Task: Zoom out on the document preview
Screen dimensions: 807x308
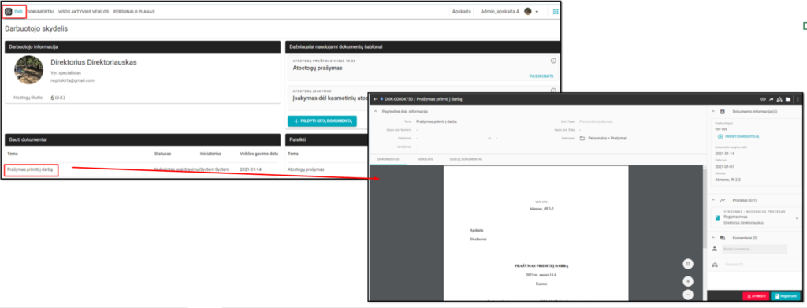Action: click(x=688, y=295)
